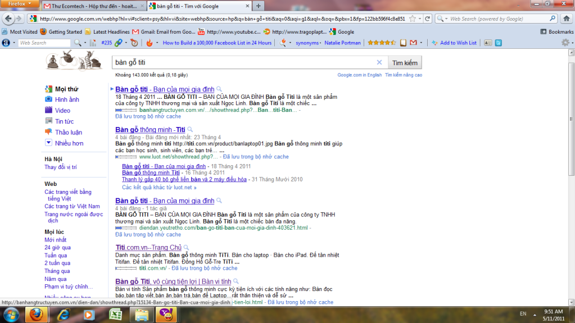Open a new tab with the plus button

[258, 6]
